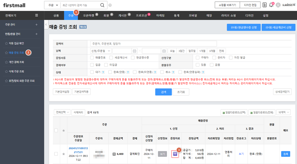
Task: Show help for 대기 status
Action: [103, 72]
